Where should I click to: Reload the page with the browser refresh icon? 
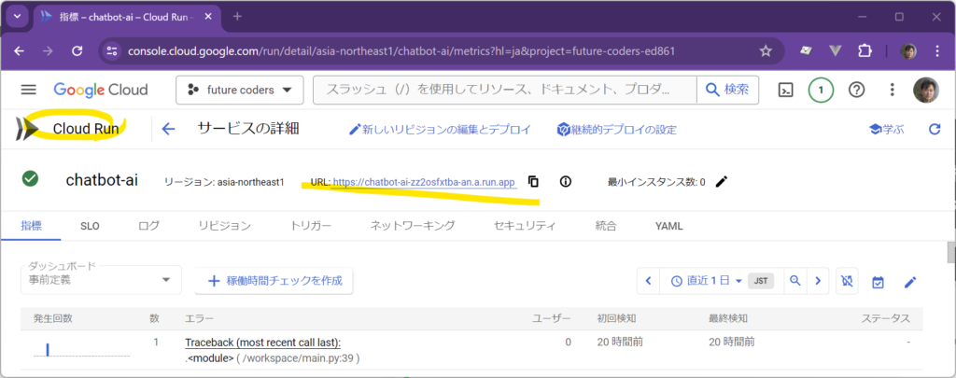coord(77,51)
